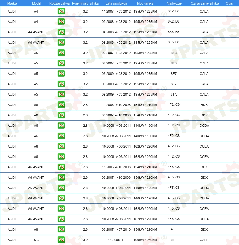Select fuel icon for A4 8K2 from 09.2008
This screenshot has width=239, height=245.
61,22
